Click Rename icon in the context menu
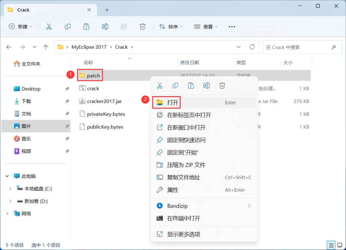The width and height of the screenshot is (346, 250). point(207,86)
